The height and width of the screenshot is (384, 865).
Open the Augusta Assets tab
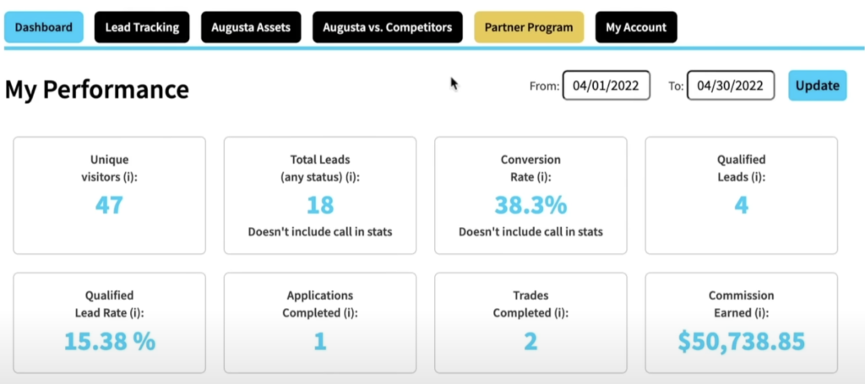click(x=251, y=27)
